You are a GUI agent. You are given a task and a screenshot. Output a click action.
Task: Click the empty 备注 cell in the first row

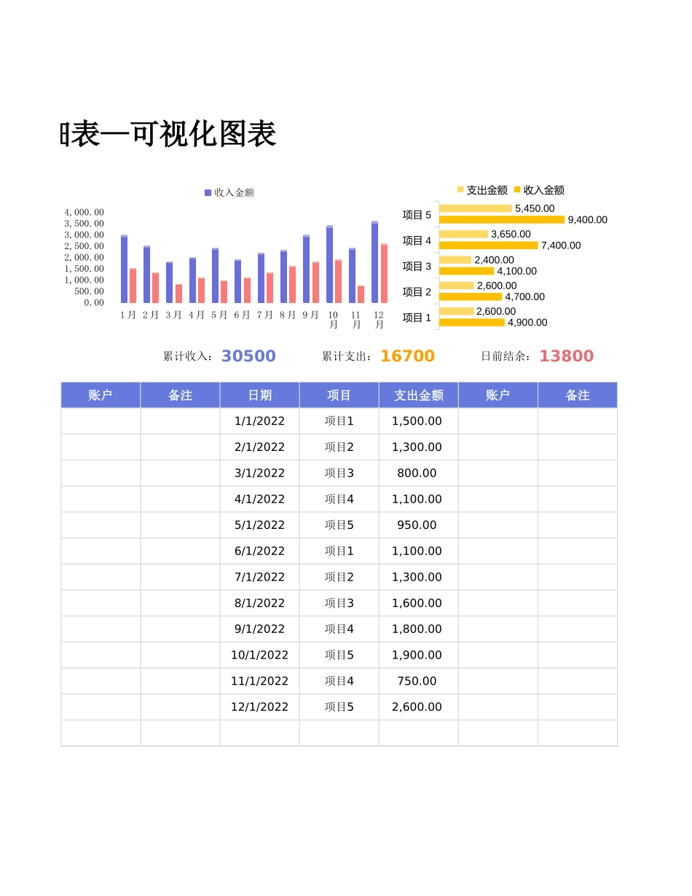coord(180,421)
